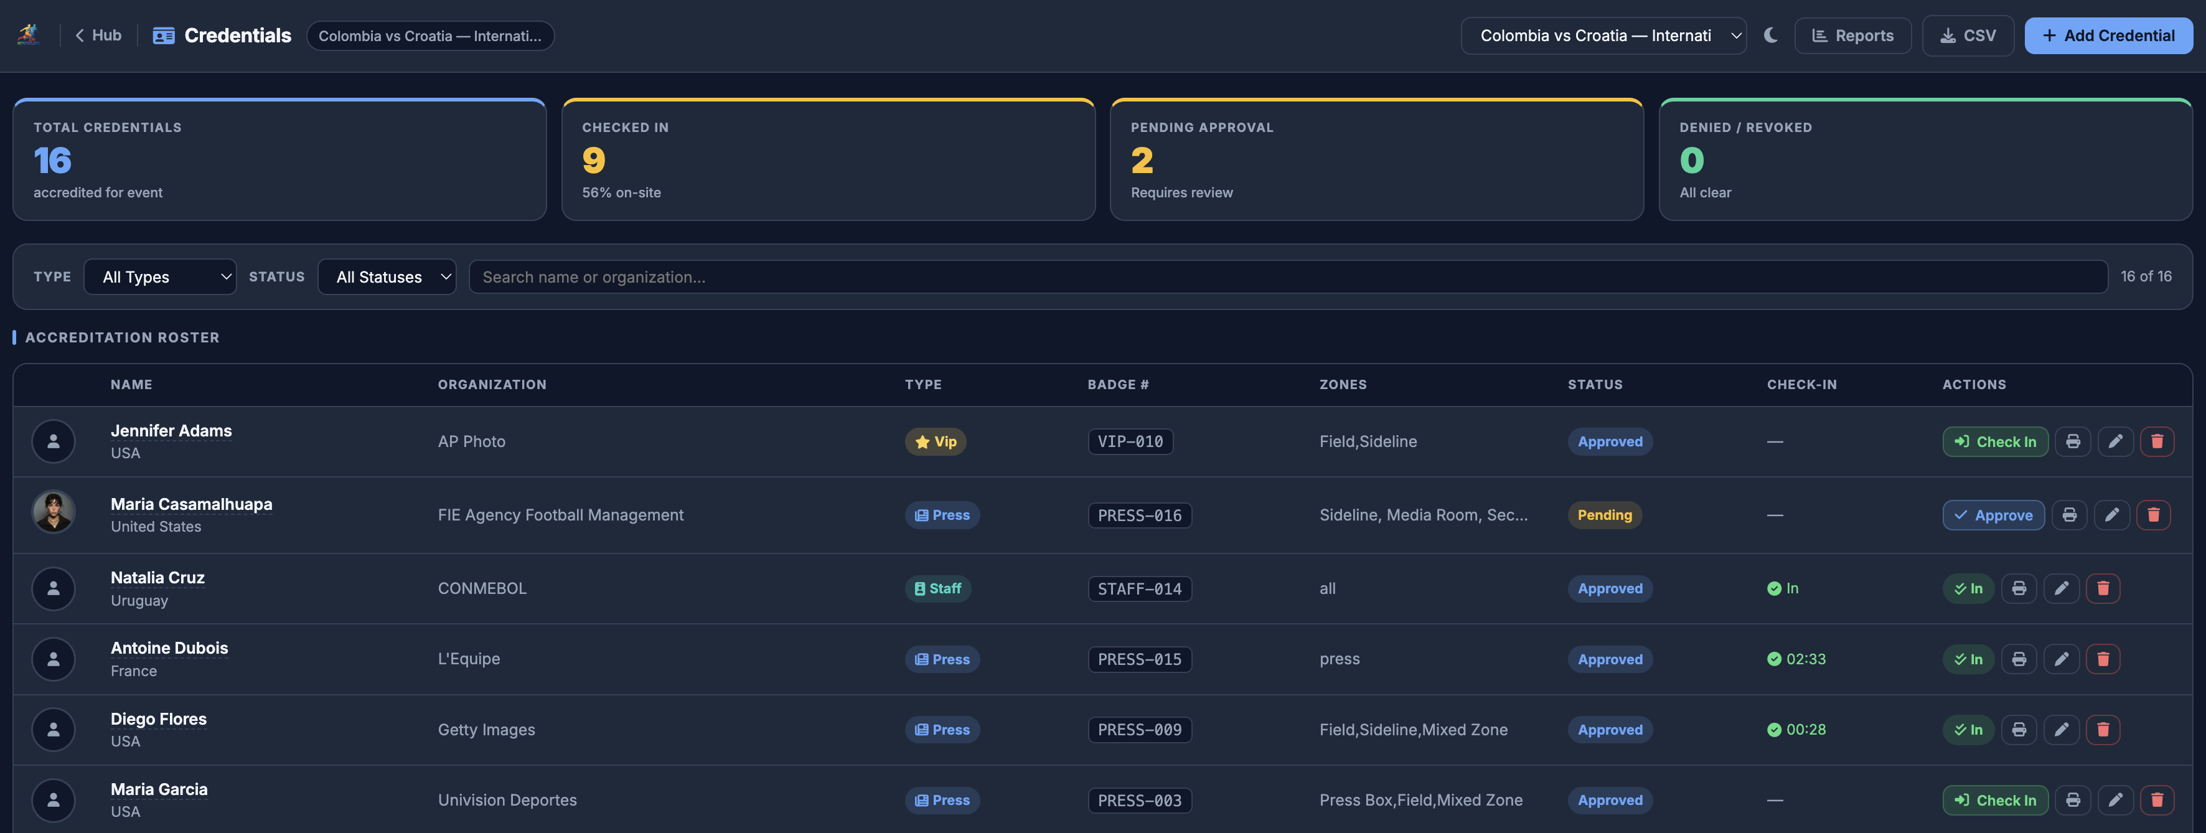2206x833 pixels.
Task: Click the printer icon for Antoine Dubois
Action: (2019, 658)
